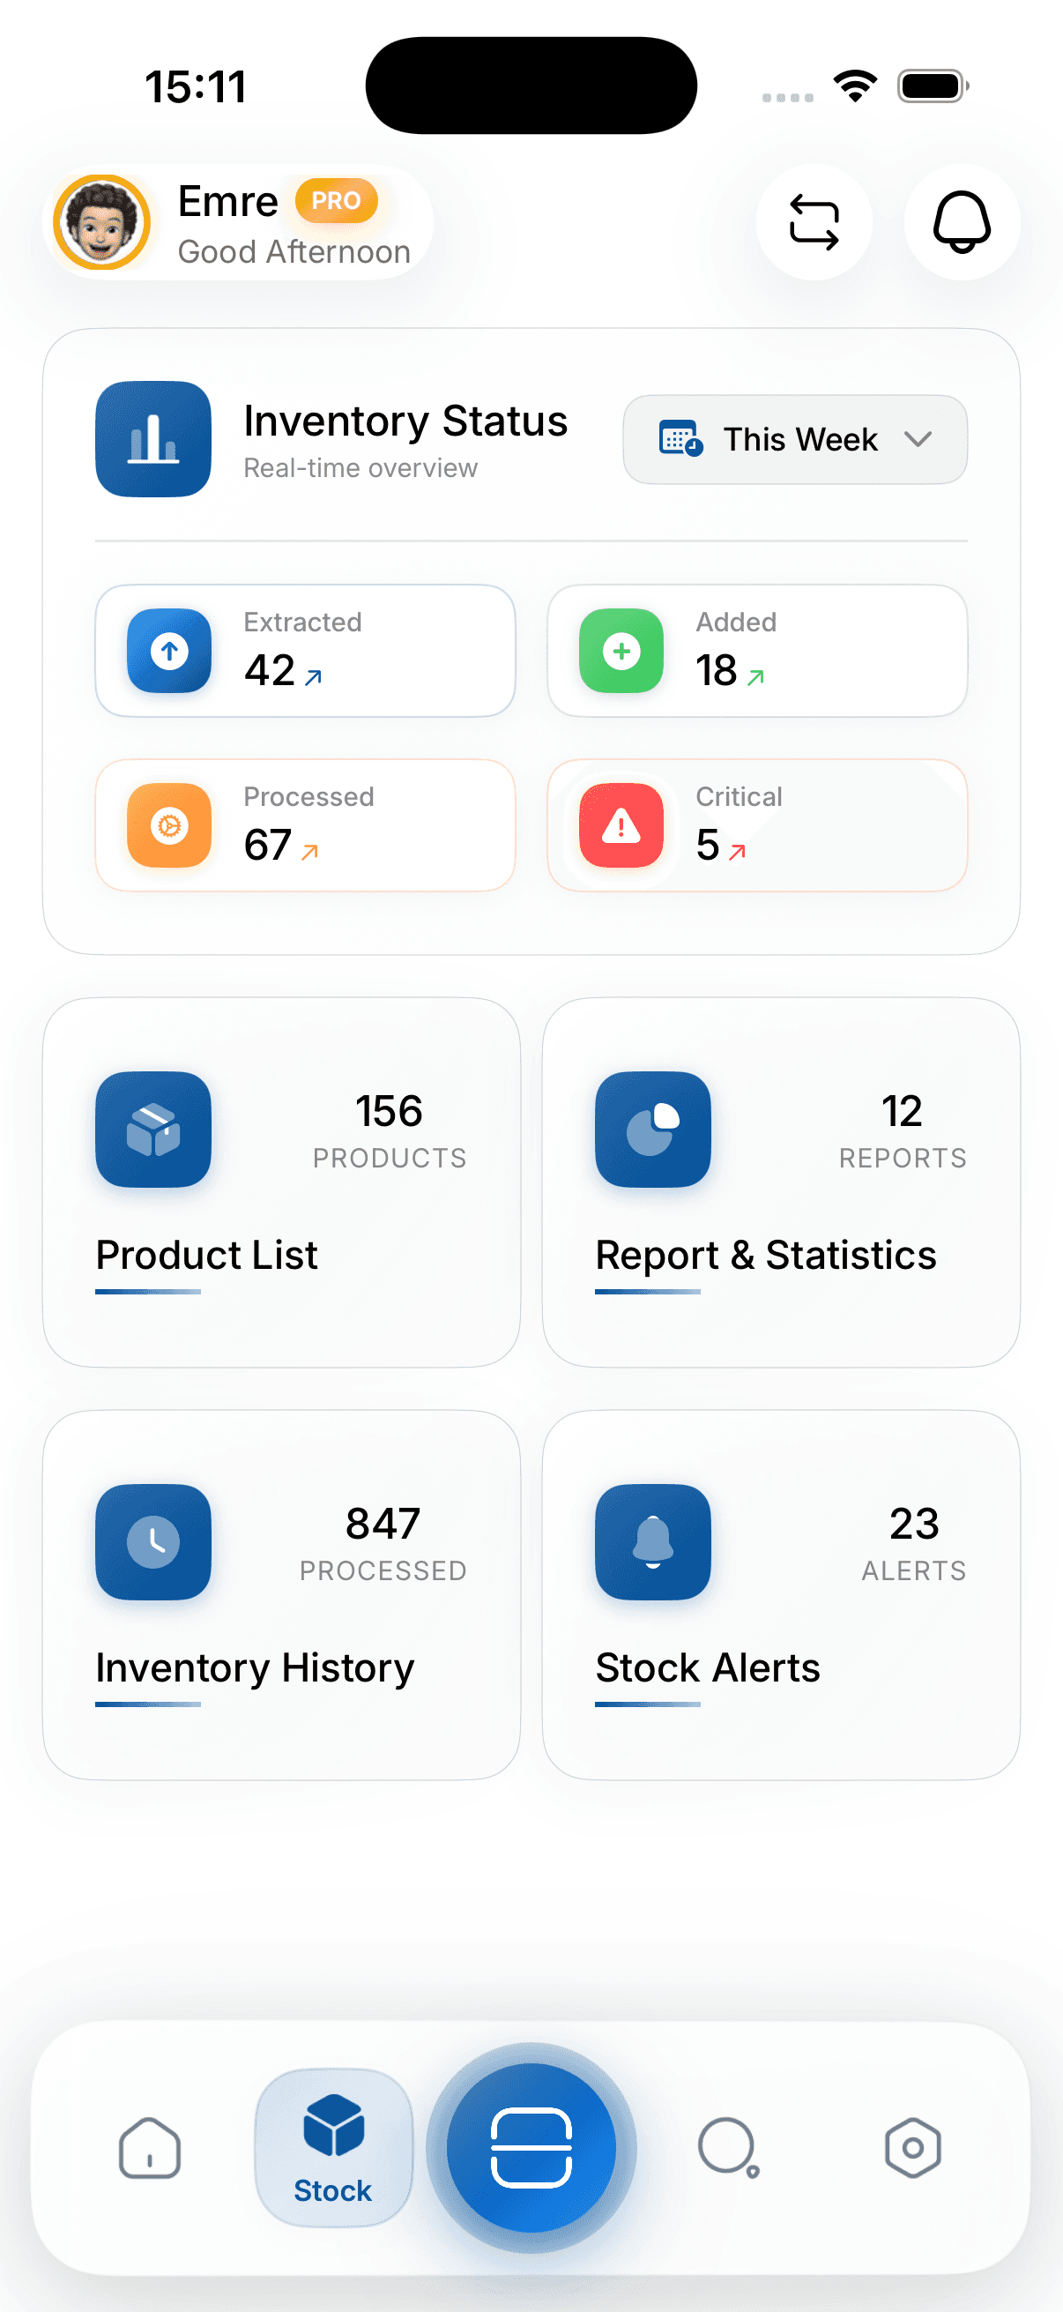Tap the sync arrows icon in header
This screenshot has width=1063, height=2312.
(814, 222)
